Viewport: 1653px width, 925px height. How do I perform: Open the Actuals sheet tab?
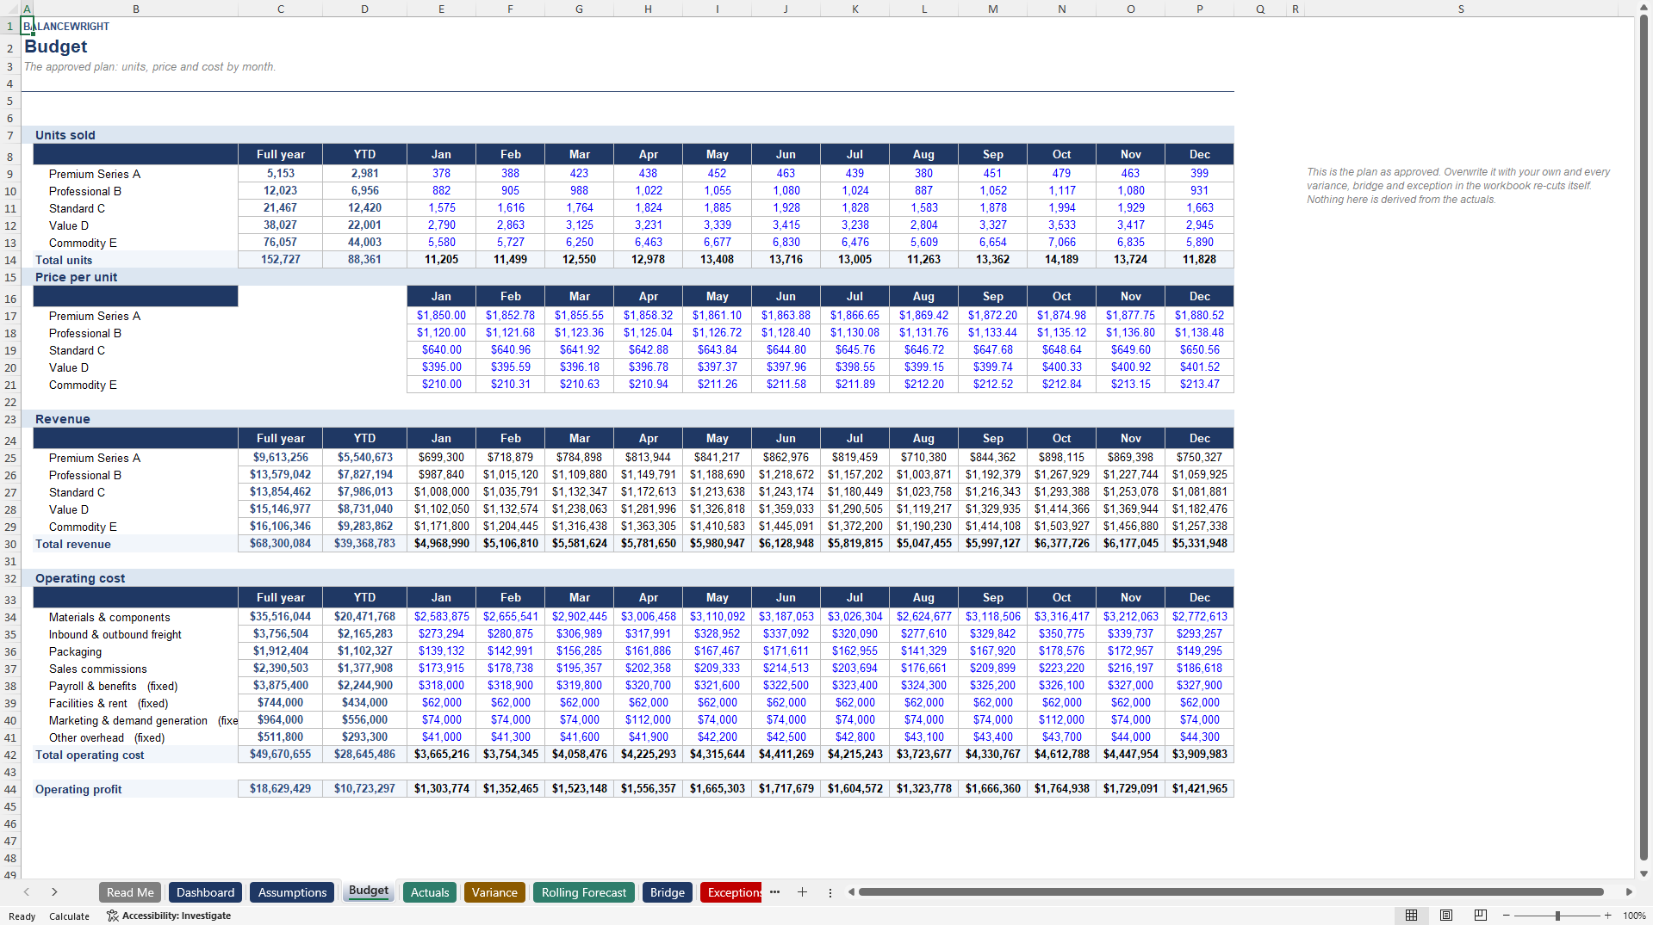pos(430,892)
